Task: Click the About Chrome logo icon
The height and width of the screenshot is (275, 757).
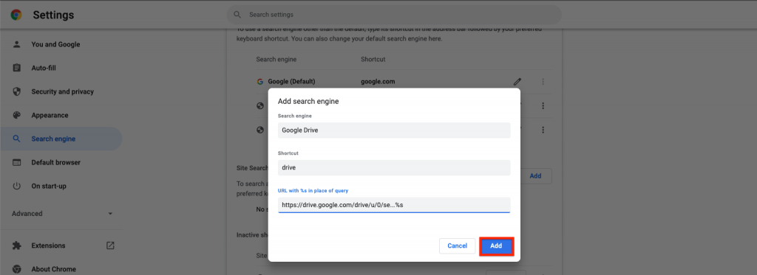Action: pos(17,269)
